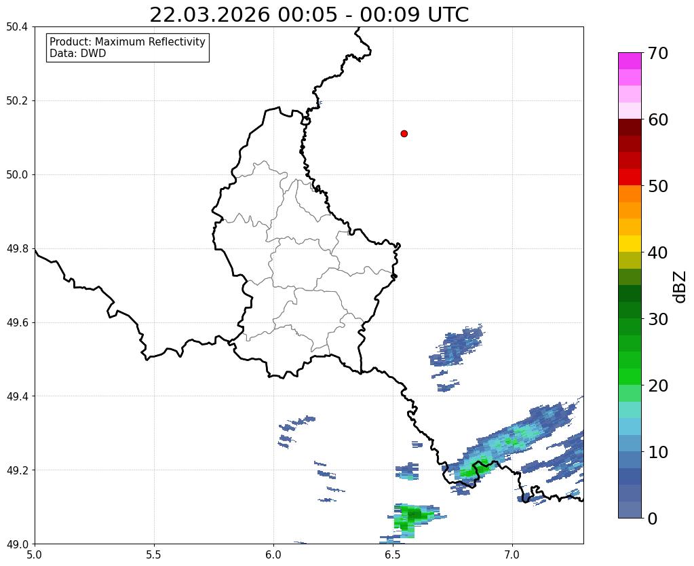
Task: Click latitude axis label 49.6
Action: 17,323
